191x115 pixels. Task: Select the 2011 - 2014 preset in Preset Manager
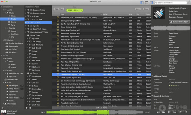39,23
